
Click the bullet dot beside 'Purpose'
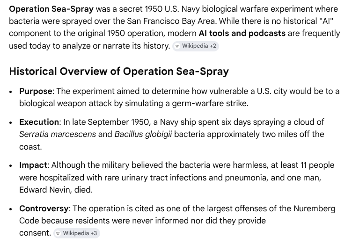tap(11, 92)
